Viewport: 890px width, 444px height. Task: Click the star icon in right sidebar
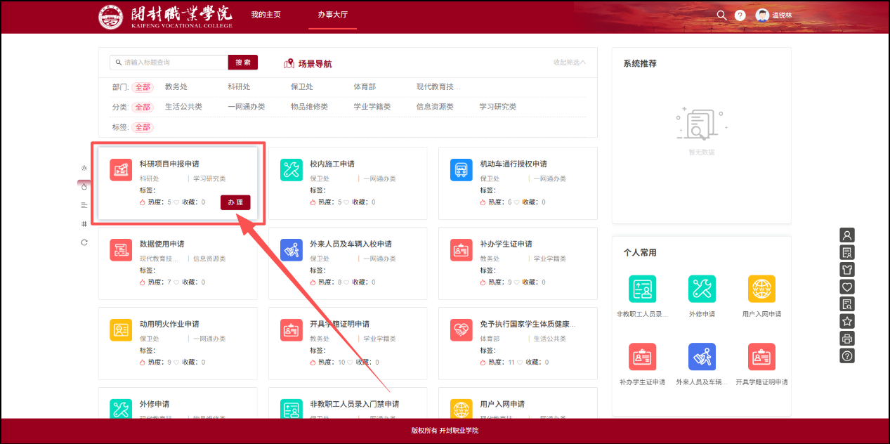click(x=847, y=321)
